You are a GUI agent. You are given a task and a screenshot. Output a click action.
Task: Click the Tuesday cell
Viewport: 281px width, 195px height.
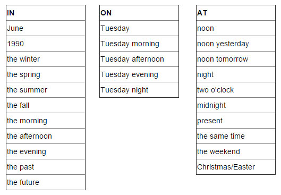[x=139, y=28]
